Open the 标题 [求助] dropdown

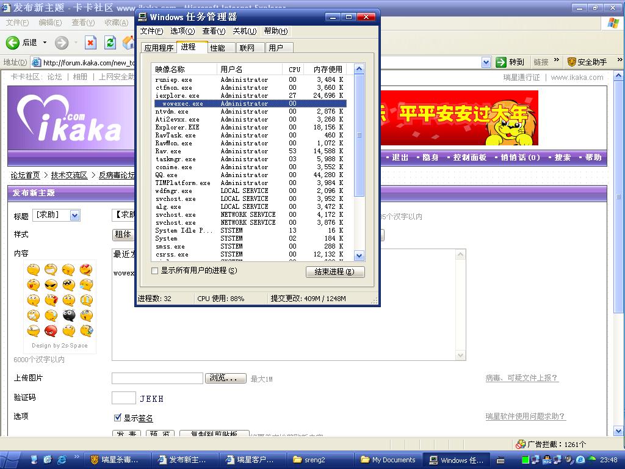tap(74, 216)
